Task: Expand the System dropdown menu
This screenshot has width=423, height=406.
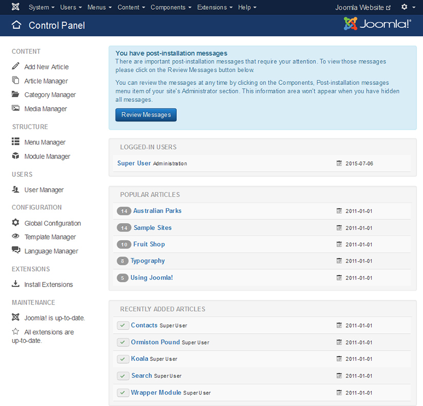Action: [x=42, y=7]
